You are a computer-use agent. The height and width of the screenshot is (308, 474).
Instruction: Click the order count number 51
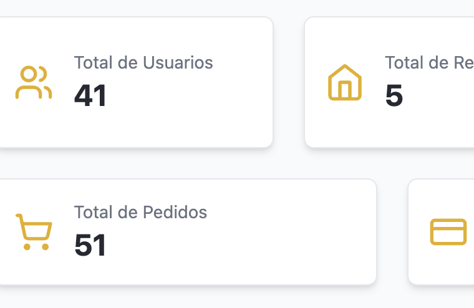90,246
